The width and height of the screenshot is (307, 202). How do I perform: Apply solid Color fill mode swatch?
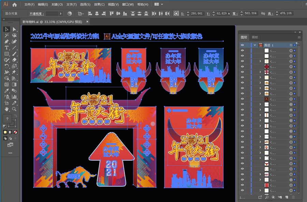point(5,132)
